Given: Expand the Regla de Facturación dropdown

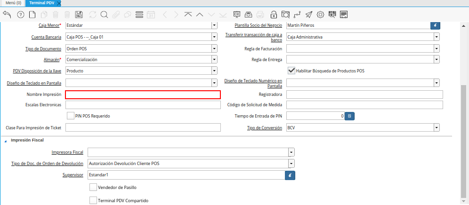Looking at the screenshot, I should click(x=437, y=48).
